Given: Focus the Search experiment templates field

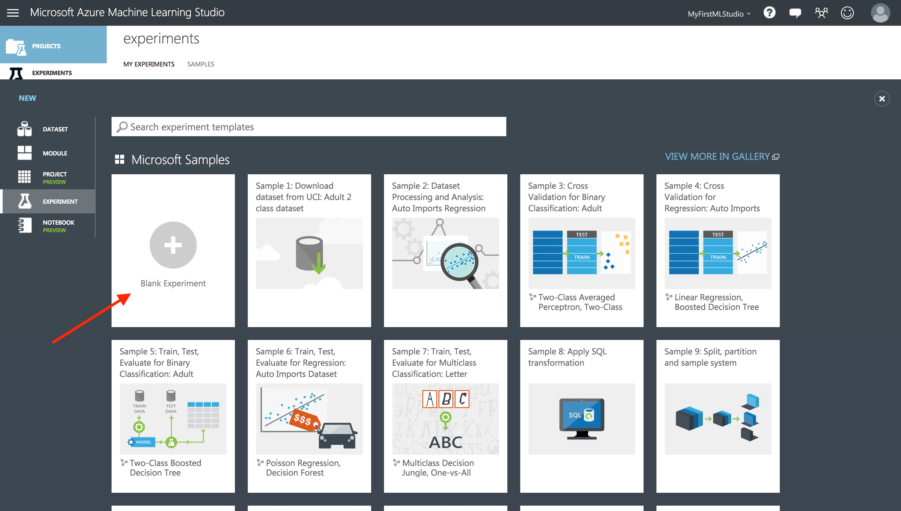Looking at the screenshot, I should tap(309, 127).
